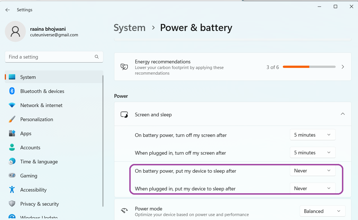The height and width of the screenshot is (220, 358).
Task: Open plugged-in screen-off time dropdown
Action: [312, 153]
